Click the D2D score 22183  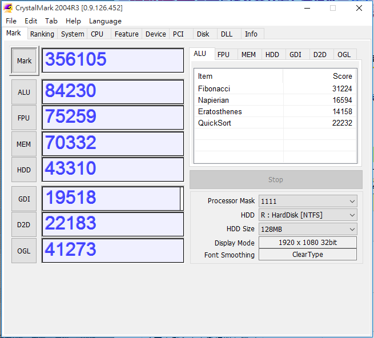coord(113,224)
